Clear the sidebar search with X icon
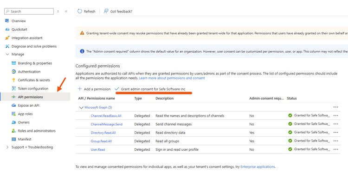348x184 pixels. 58,11
